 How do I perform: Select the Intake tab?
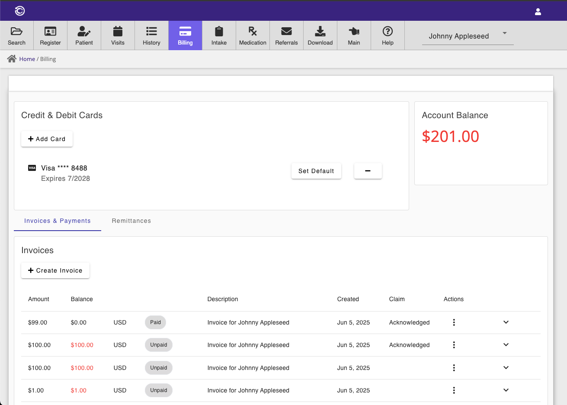(x=219, y=35)
